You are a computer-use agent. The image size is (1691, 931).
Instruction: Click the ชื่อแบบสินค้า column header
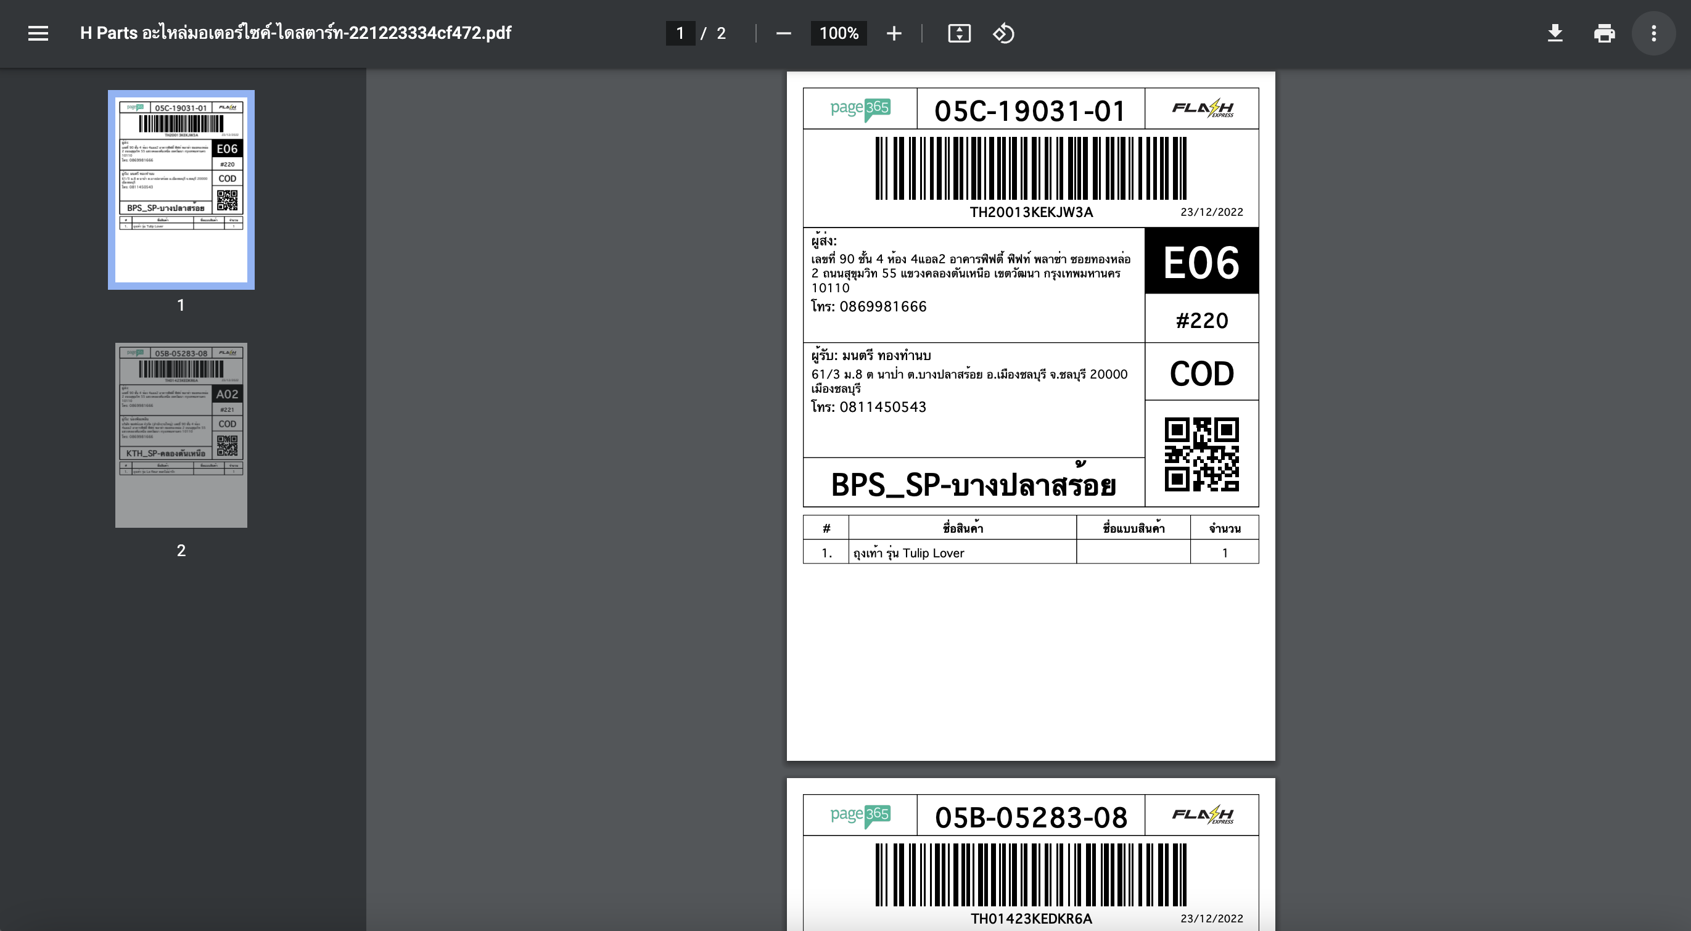[x=1133, y=527]
